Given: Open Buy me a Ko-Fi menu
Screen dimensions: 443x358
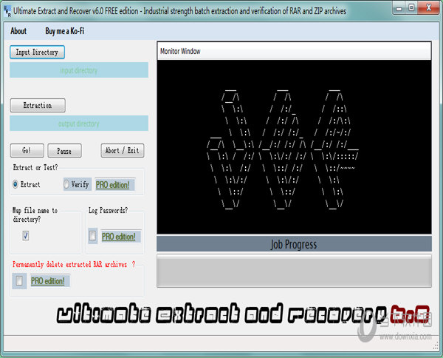Looking at the screenshot, I should 65,31.
